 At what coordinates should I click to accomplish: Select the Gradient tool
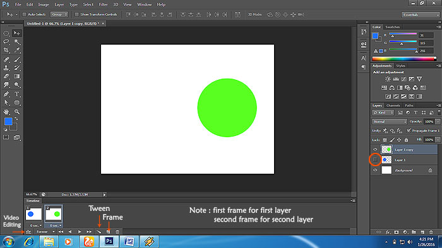click(17, 76)
